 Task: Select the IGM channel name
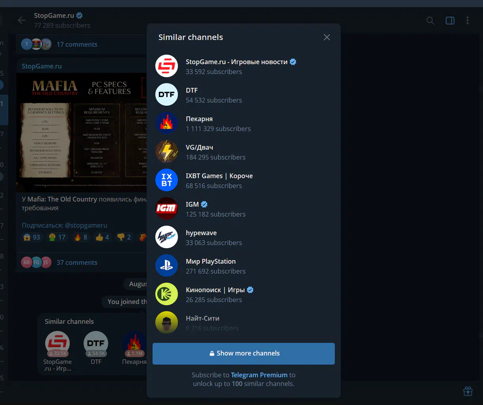[x=192, y=204]
